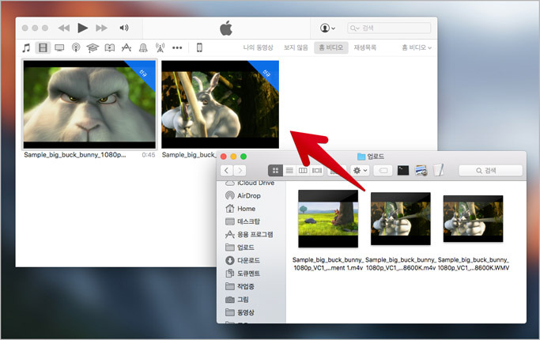
Task: Open 작업중 folder in the Finder sidebar
Action: coord(240,286)
